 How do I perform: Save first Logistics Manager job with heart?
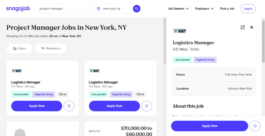(69, 106)
